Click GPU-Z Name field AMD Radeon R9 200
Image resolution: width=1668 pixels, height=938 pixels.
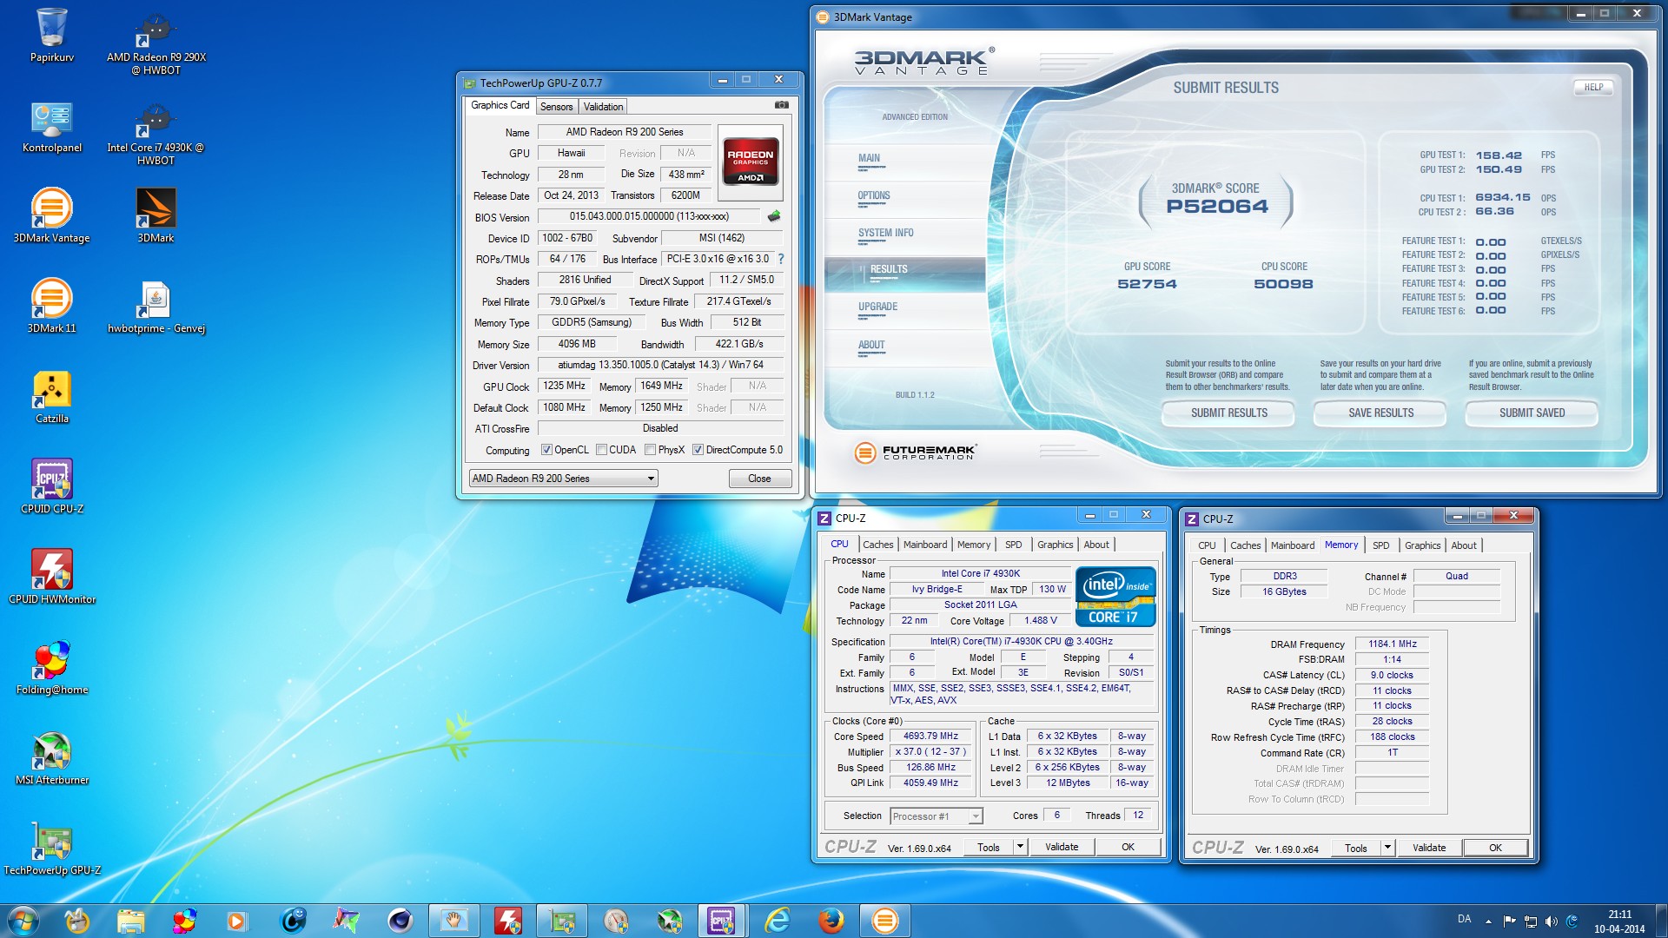point(625,132)
